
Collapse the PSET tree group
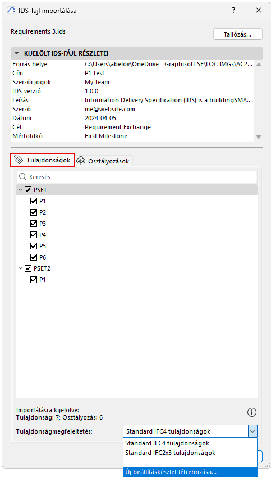tap(20, 190)
